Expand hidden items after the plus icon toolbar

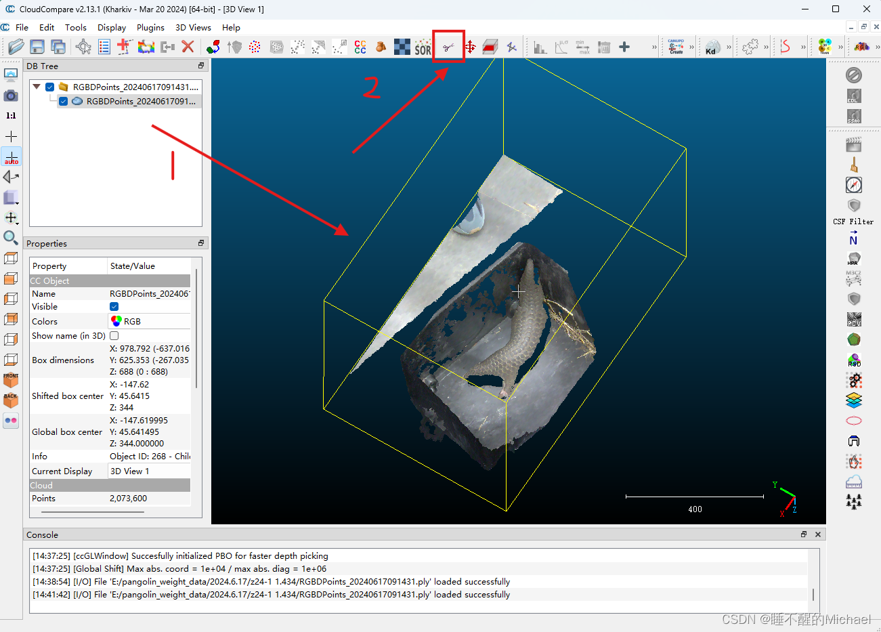(x=654, y=47)
